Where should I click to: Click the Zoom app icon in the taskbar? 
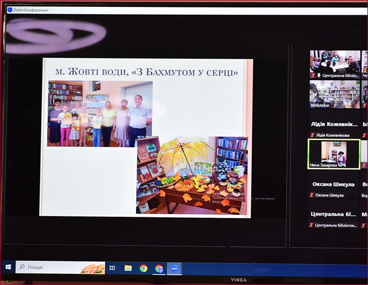175,268
